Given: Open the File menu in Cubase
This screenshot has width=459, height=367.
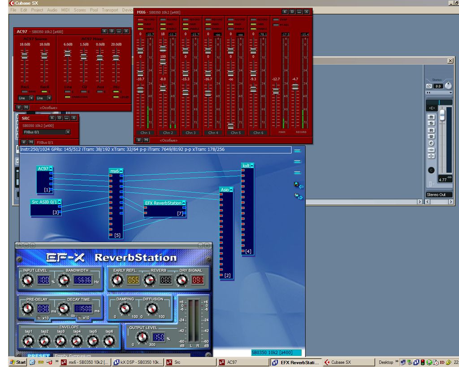Looking at the screenshot, I should click(13, 10).
